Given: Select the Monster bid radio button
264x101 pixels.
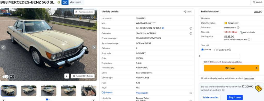Looking at the screenshot, I should click(x=215, y=50).
